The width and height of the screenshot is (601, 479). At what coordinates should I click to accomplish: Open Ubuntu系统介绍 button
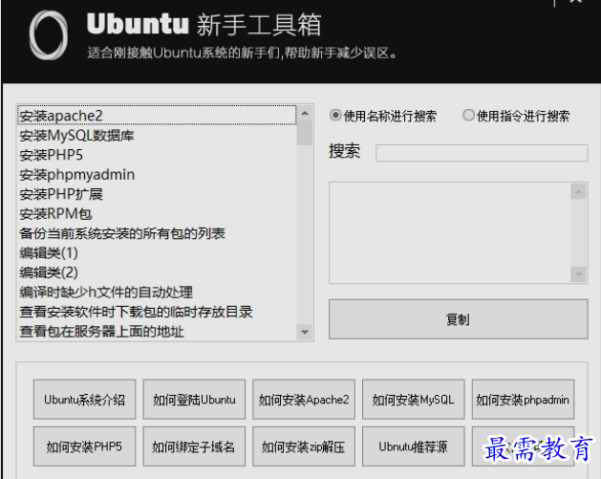84,400
